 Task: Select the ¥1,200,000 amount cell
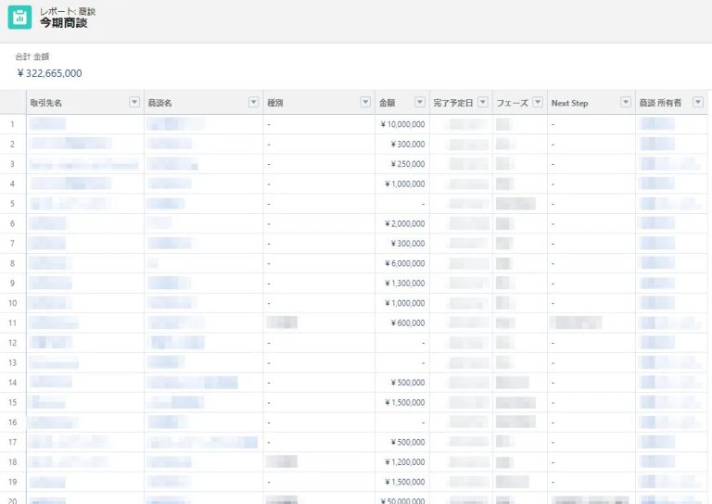[x=402, y=461]
